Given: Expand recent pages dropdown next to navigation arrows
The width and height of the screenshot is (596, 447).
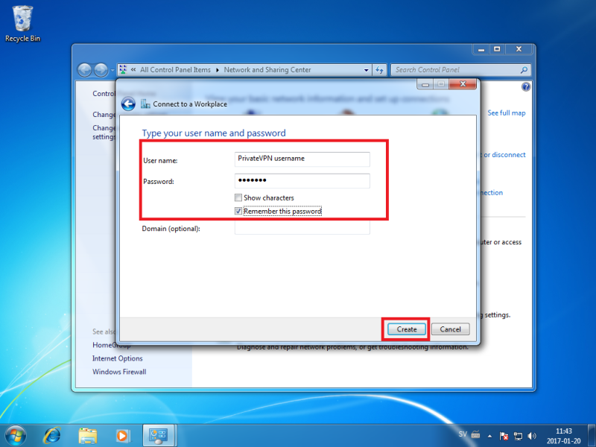Looking at the screenshot, I should [x=112, y=70].
